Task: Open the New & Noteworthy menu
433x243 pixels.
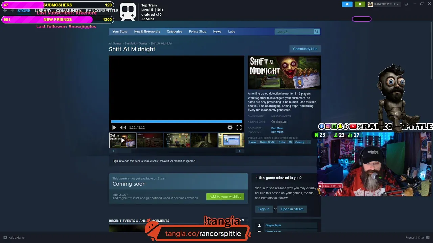Action: point(147,32)
